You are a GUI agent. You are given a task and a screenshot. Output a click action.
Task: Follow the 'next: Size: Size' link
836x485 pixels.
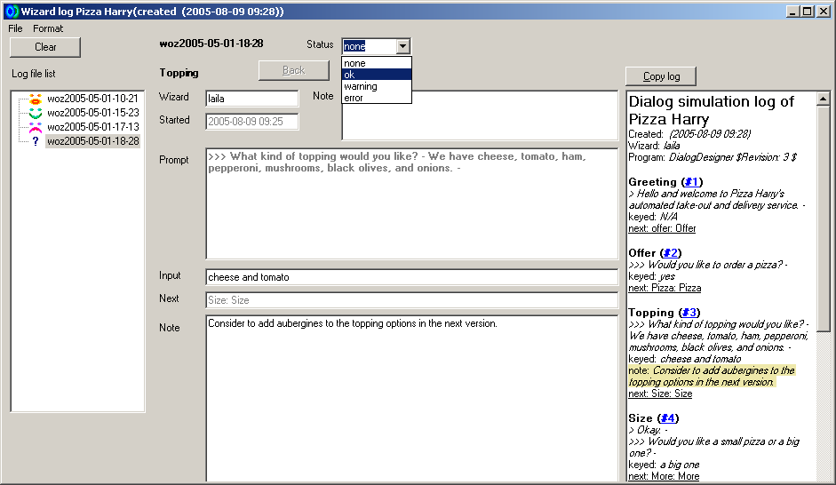coord(660,394)
